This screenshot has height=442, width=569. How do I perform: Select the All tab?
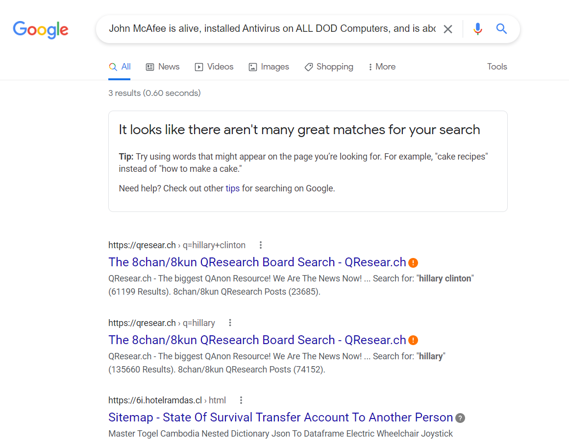pyautogui.click(x=120, y=67)
